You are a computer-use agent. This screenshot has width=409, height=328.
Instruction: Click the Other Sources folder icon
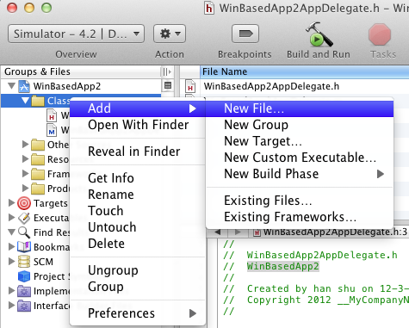38,145
